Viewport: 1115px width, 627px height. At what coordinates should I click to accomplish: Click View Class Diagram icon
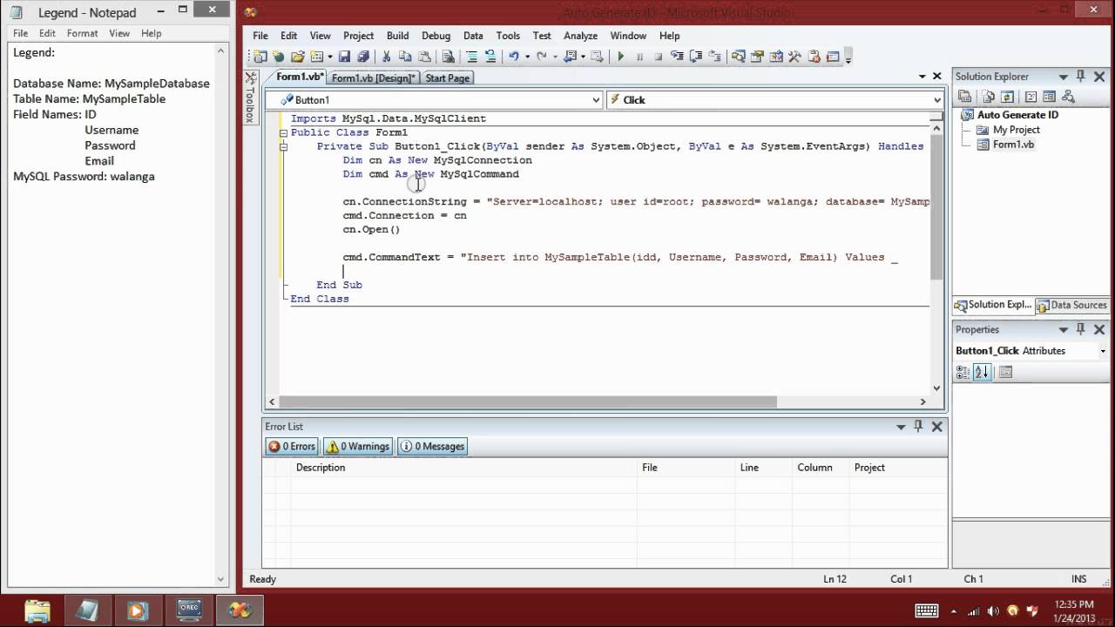(x=1068, y=97)
